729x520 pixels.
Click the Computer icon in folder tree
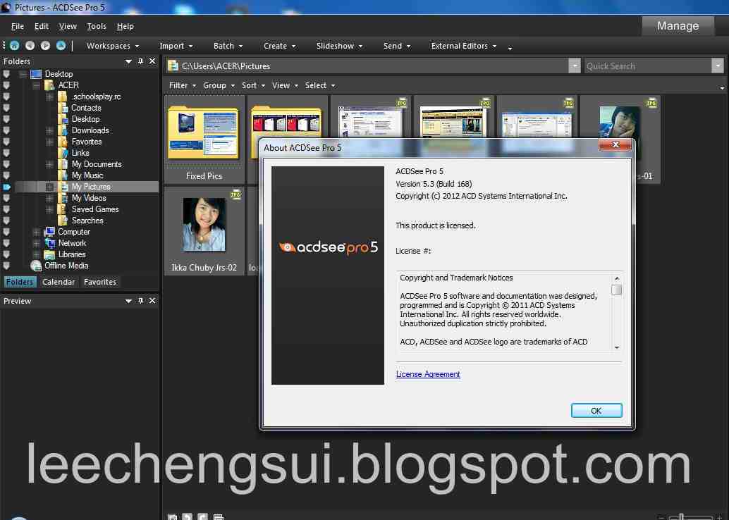(49, 232)
